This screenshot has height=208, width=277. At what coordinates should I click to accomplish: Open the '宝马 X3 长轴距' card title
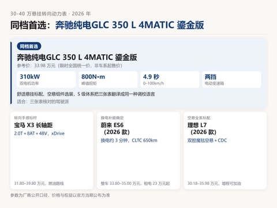point(33,125)
